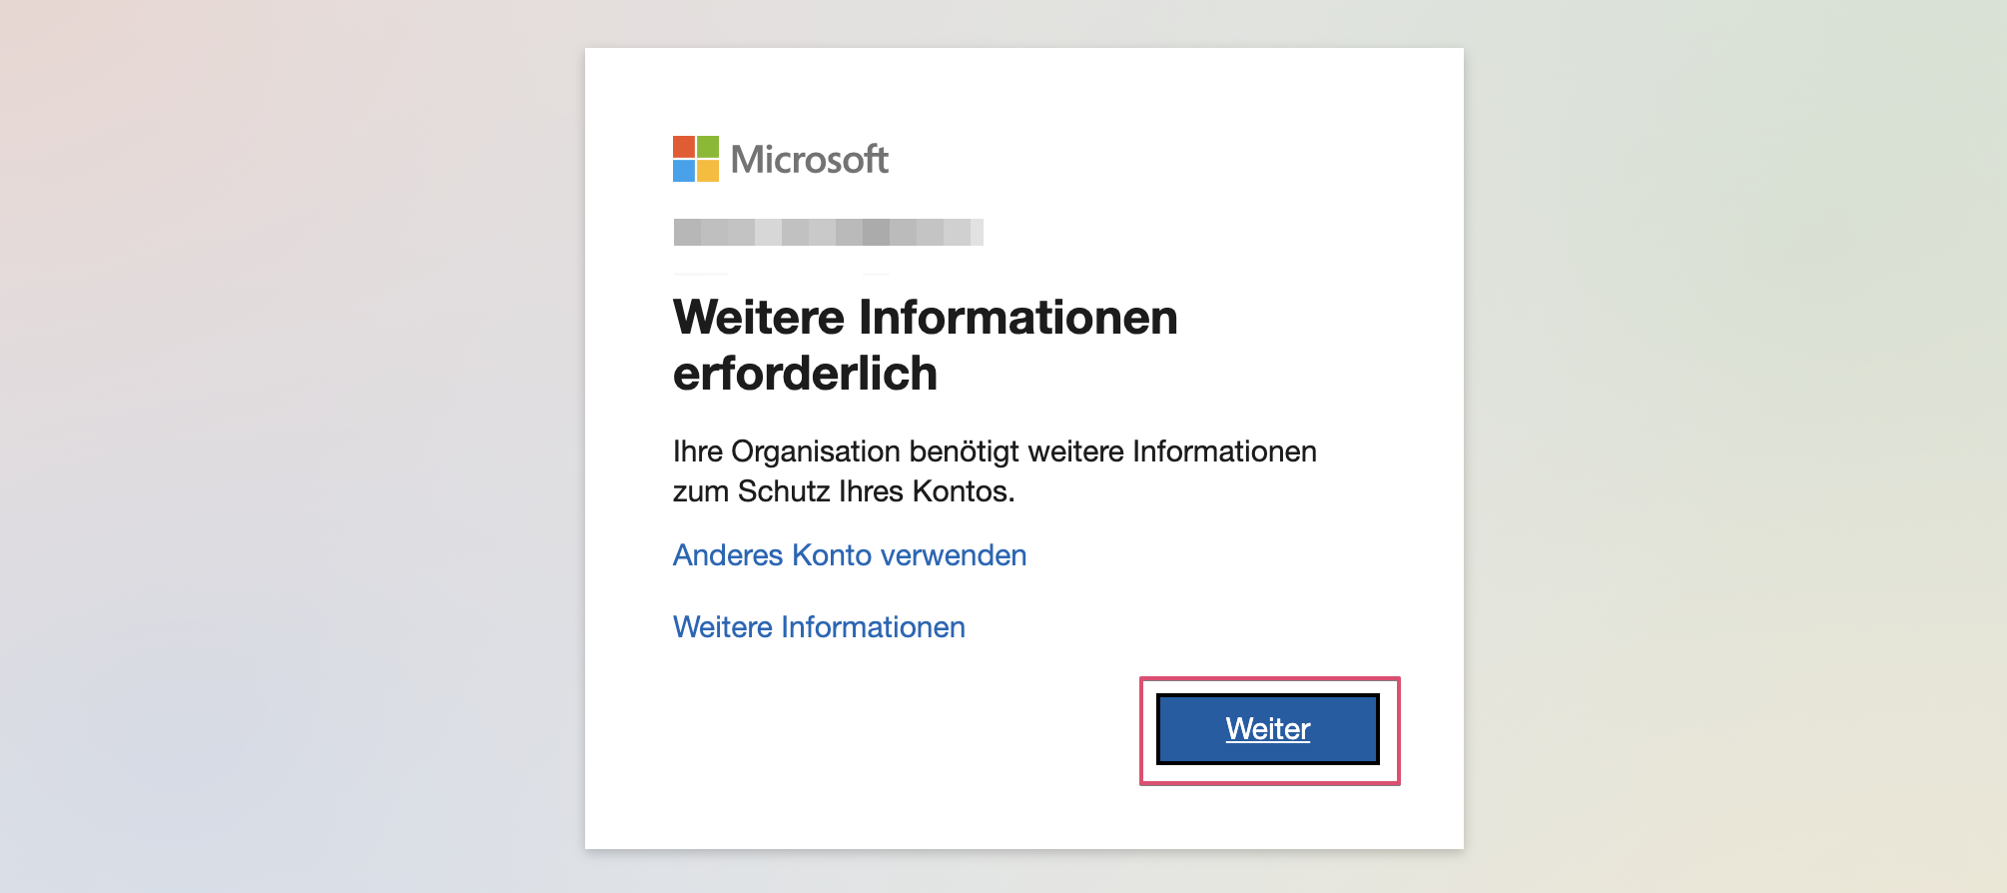2007x893 pixels.
Task: Click the word 'Organisation' in the description
Action: tap(816, 451)
